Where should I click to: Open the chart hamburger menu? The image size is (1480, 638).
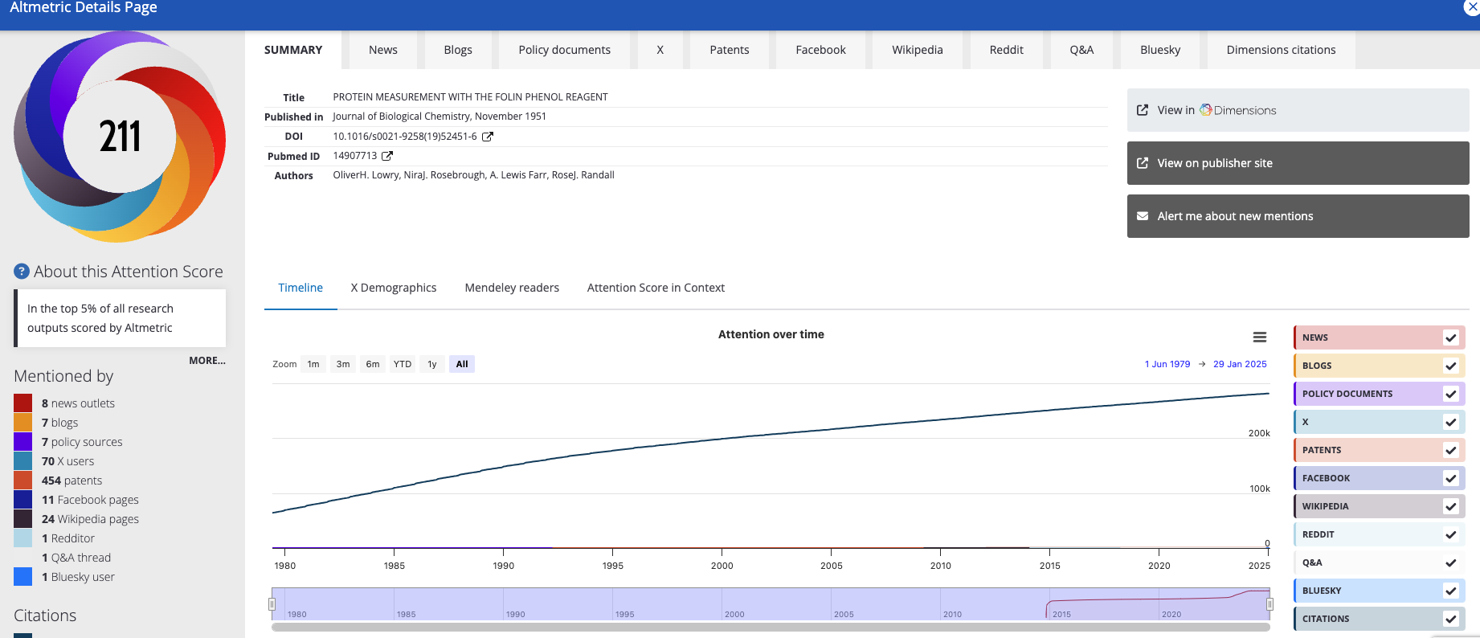(1259, 337)
